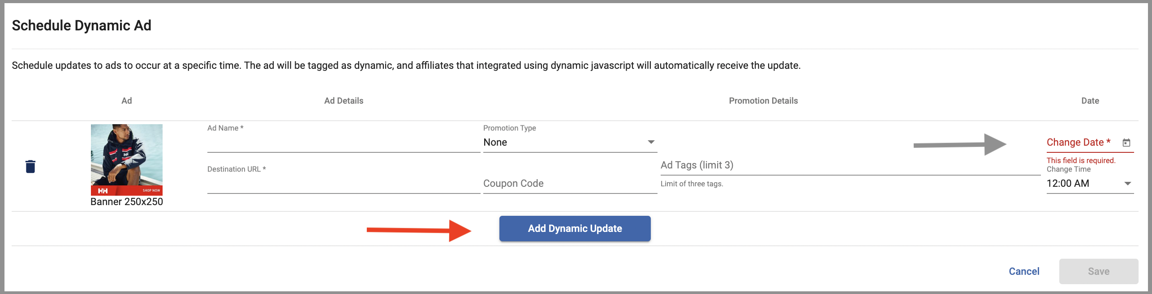The image size is (1152, 294).
Task: Cancel the Schedule Dynamic Ad dialog
Action: [x=1023, y=271]
